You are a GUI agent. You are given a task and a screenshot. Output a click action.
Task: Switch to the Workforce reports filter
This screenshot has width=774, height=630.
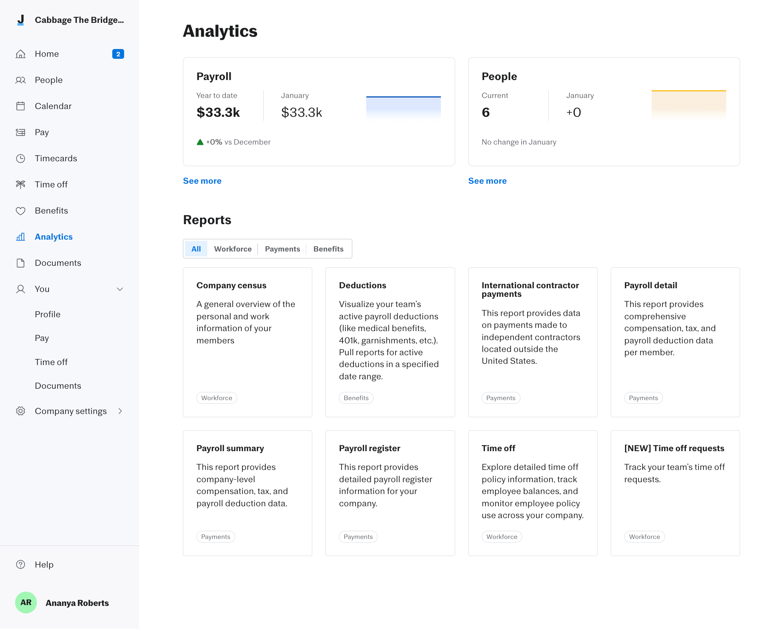click(x=233, y=249)
